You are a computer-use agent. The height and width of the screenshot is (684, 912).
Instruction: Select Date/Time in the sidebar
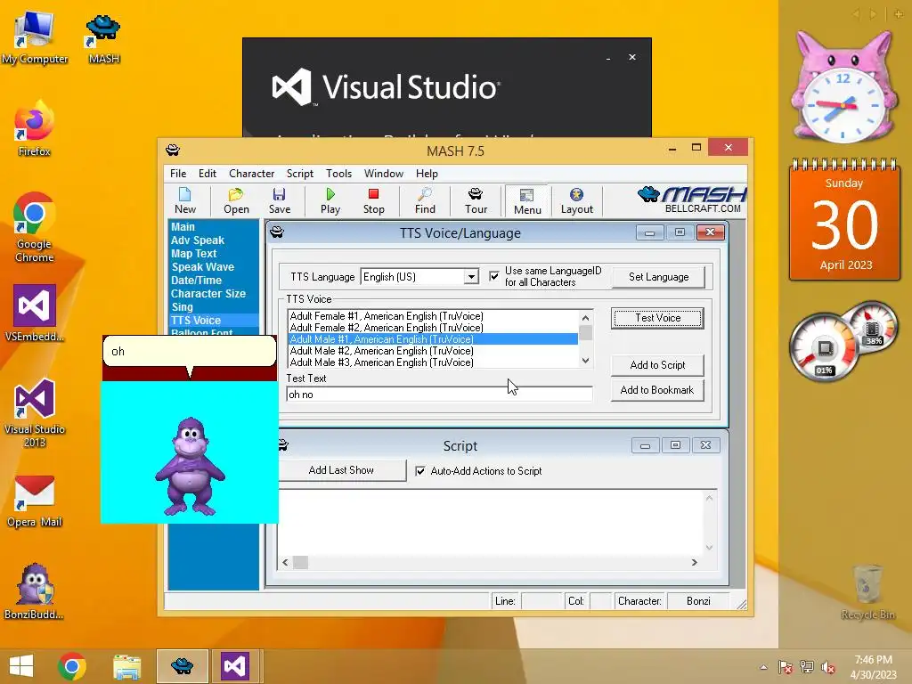pyautogui.click(x=196, y=281)
